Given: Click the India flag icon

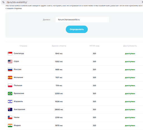Looking at the screenshot, I should [x=10, y=126].
